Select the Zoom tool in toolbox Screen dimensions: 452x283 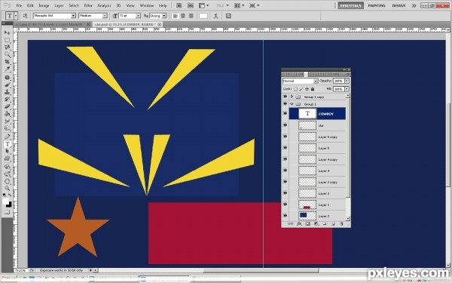pos(8,188)
